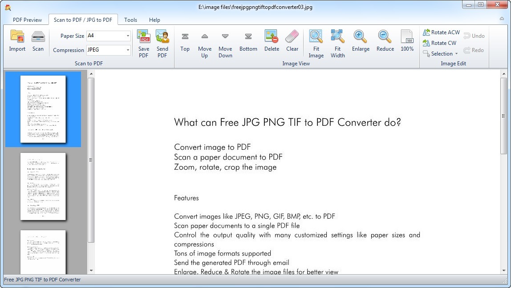Viewport: 511px width, 288px height.
Task: Rotate the image counter-clockwise
Action: (441, 32)
